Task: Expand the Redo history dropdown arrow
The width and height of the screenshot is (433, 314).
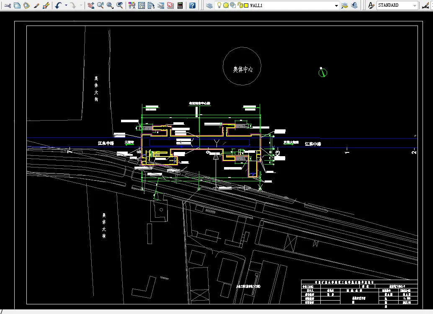Action: click(81, 5)
